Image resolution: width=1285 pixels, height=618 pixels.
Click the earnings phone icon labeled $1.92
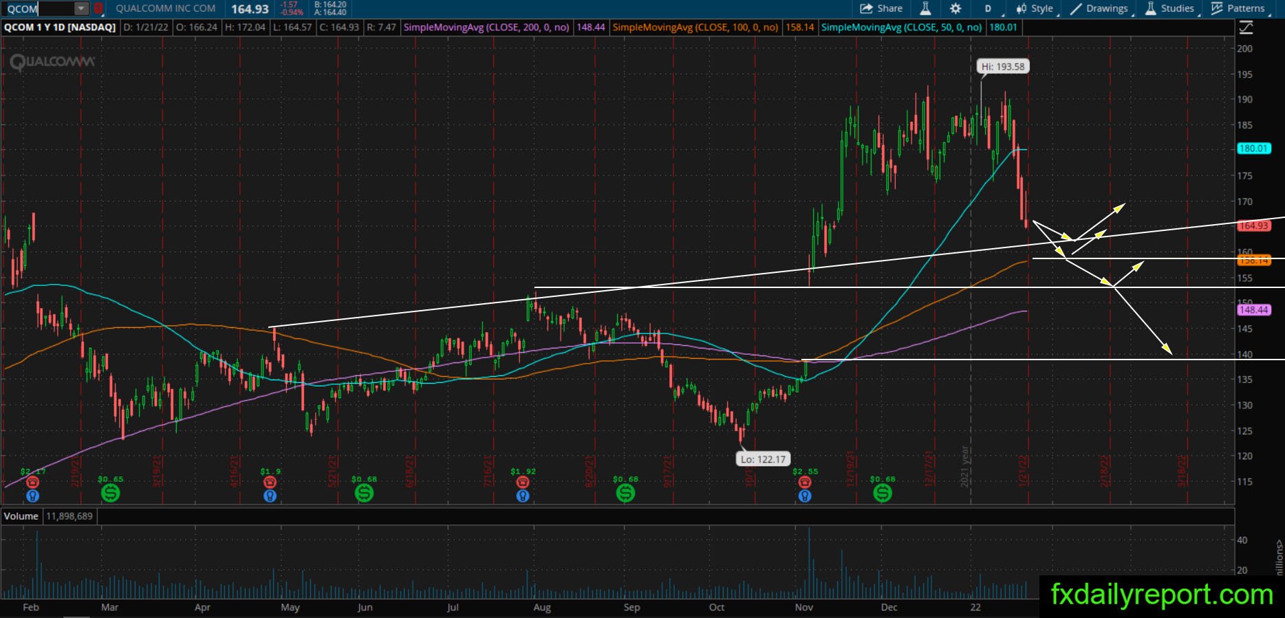(x=523, y=482)
